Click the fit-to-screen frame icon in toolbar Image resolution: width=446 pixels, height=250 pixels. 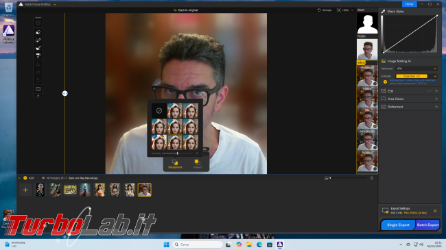[x=38, y=89]
